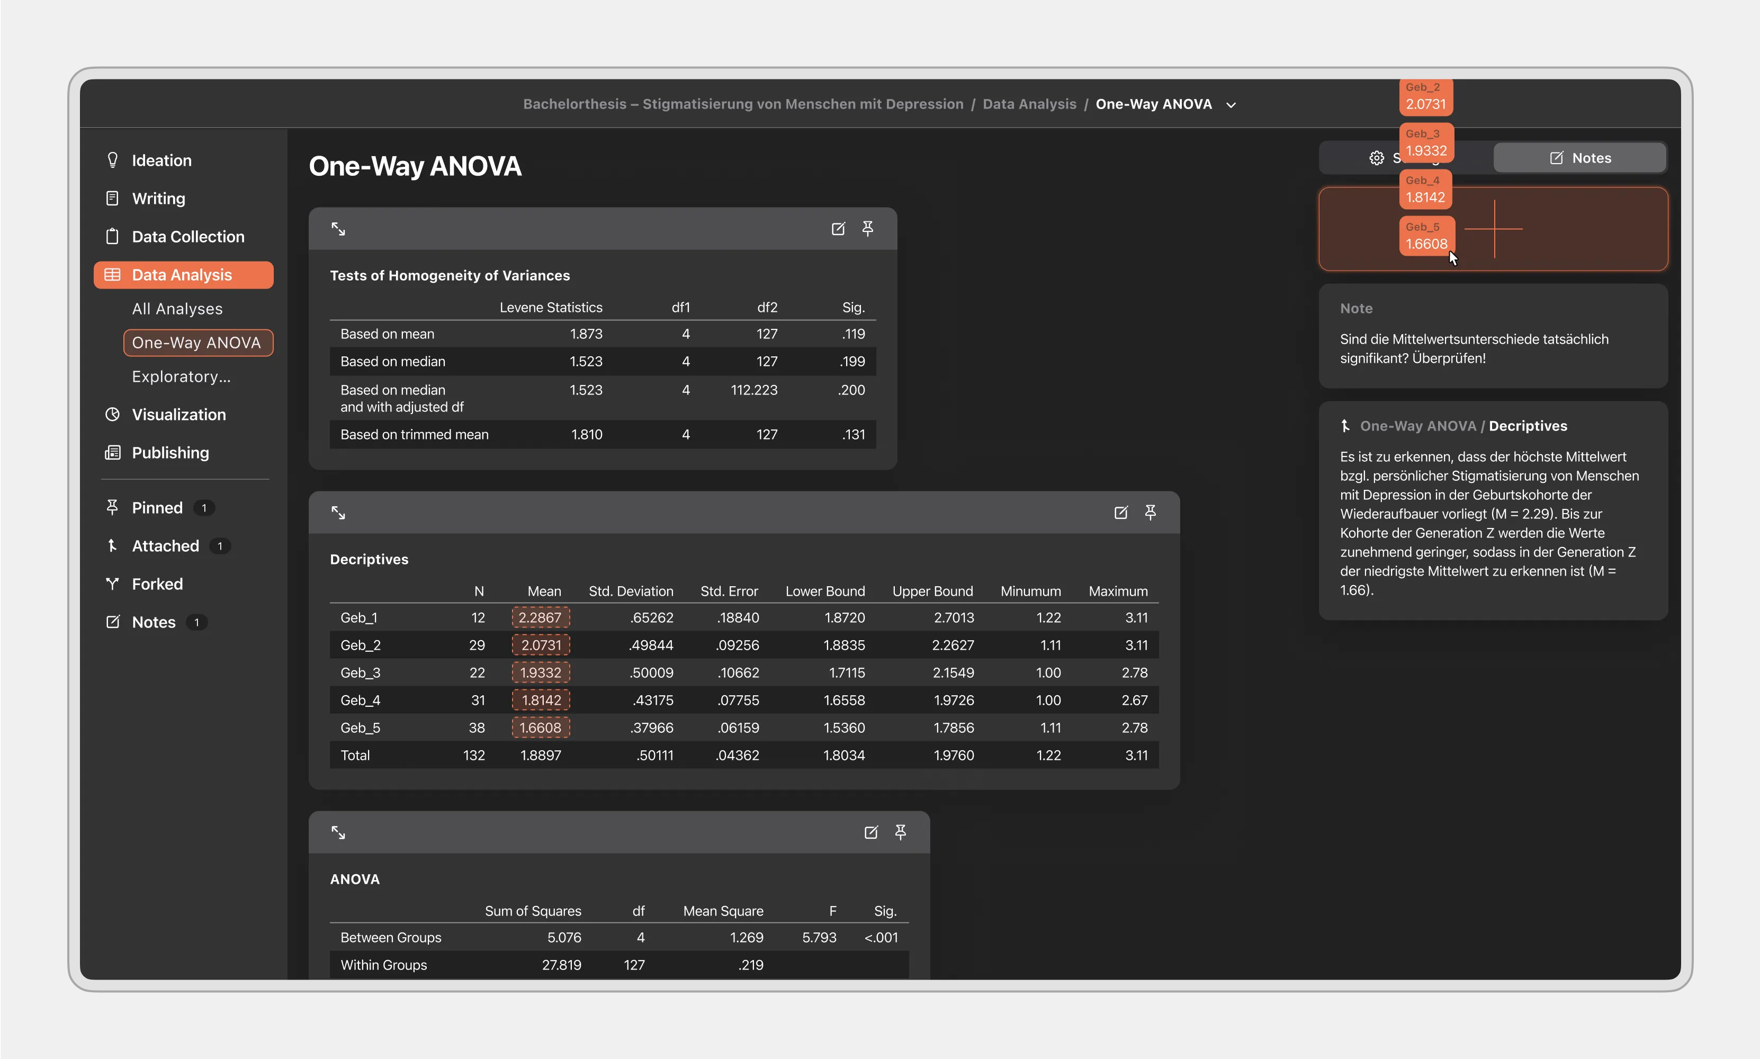Open the Visualization section in sidebar
Viewport: 1760px width, 1059px height.
[178, 415]
